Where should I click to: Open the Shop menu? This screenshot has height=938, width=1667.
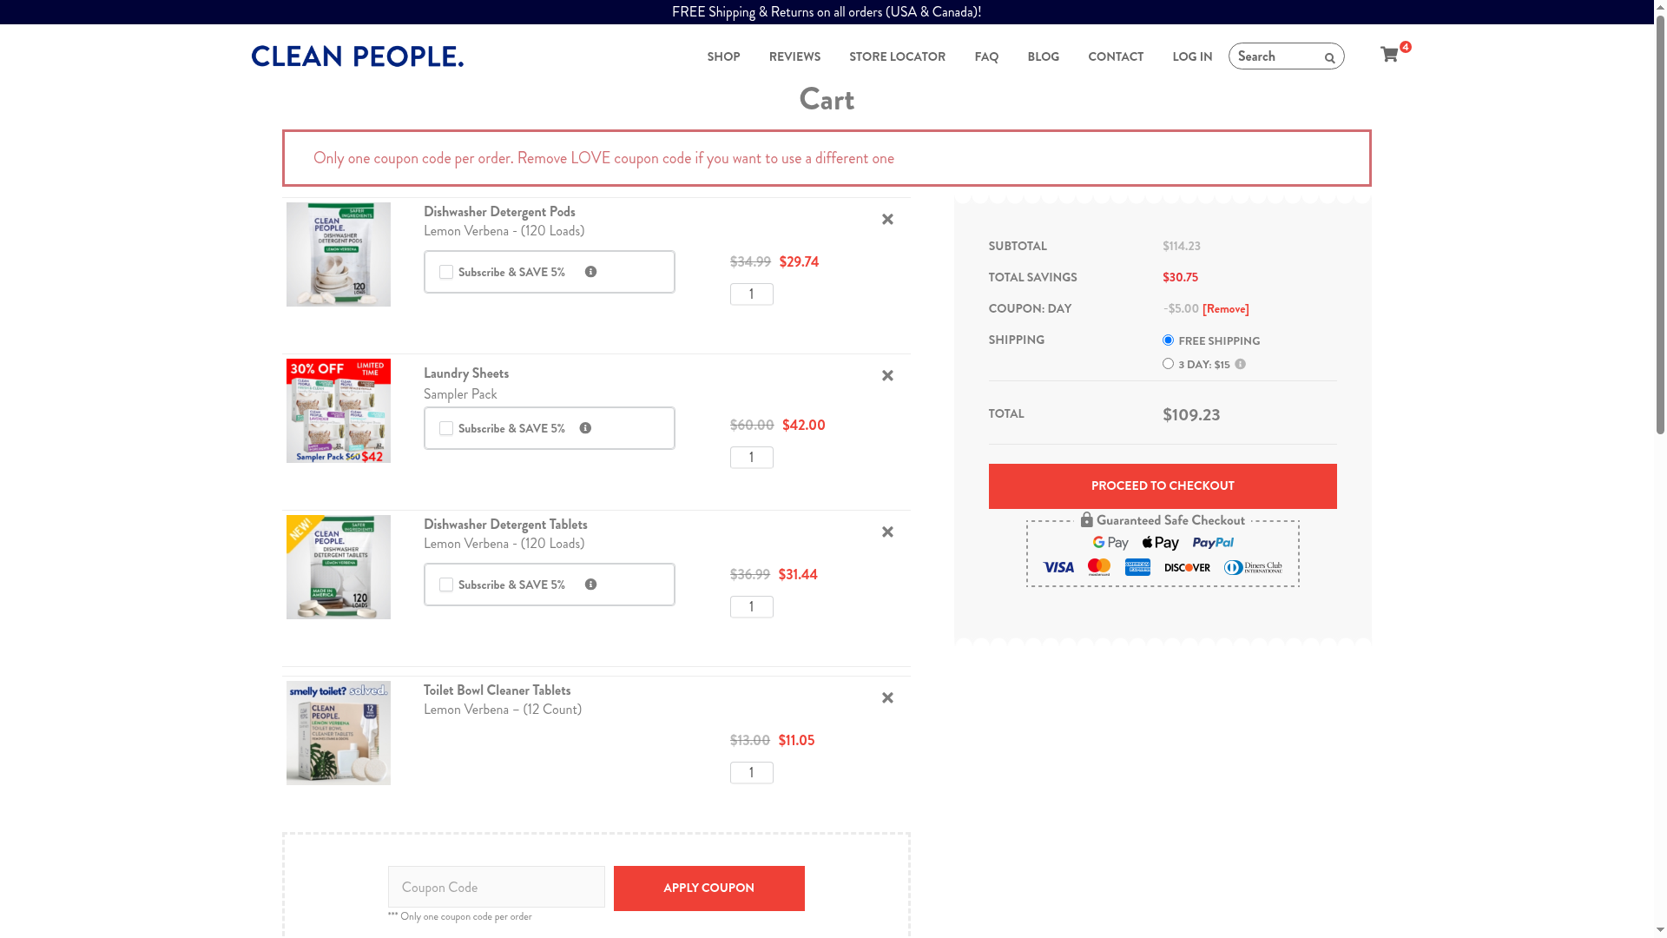723,56
